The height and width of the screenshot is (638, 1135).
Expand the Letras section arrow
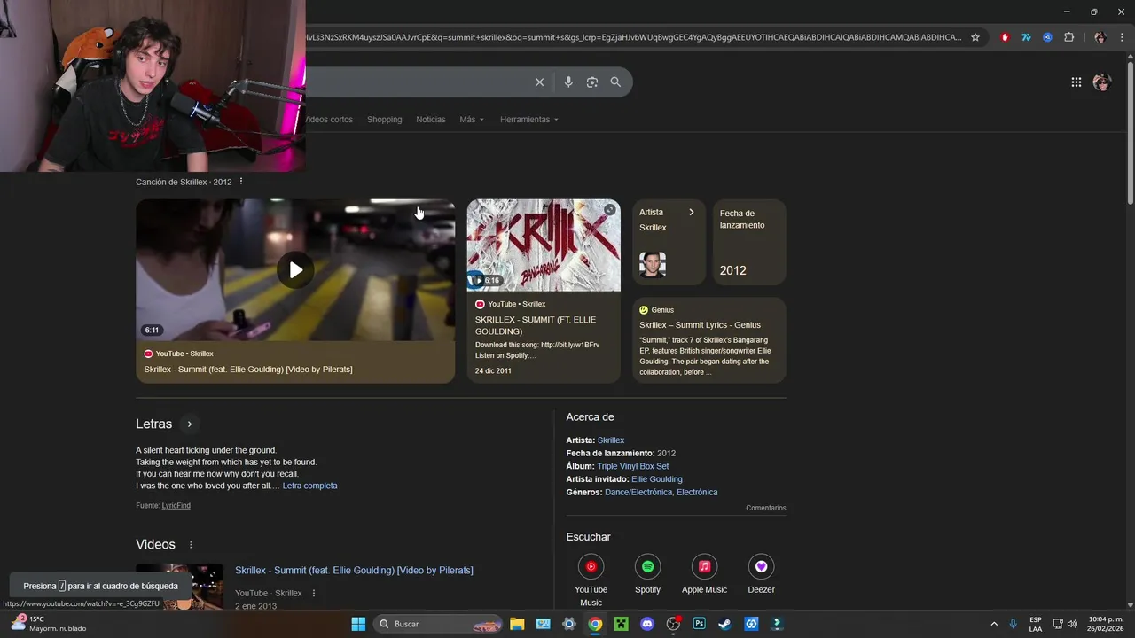point(189,424)
